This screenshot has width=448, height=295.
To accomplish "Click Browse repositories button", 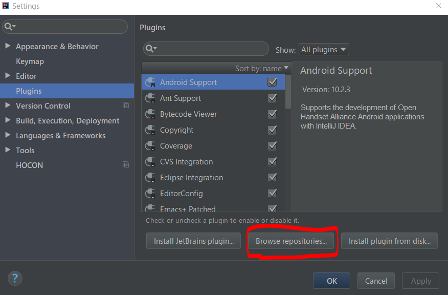I will pyautogui.click(x=291, y=241).
